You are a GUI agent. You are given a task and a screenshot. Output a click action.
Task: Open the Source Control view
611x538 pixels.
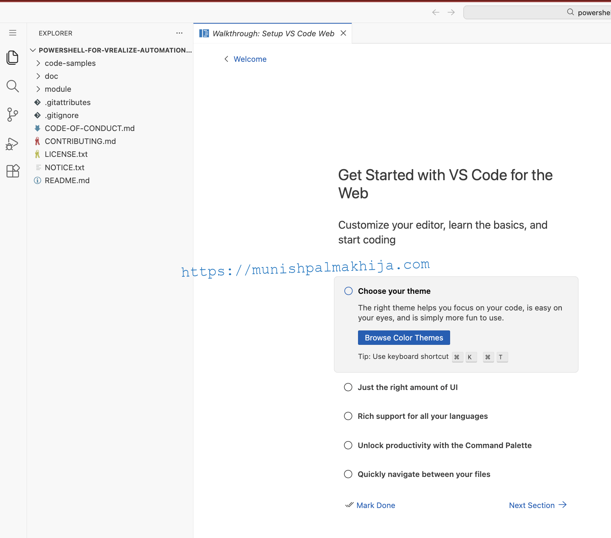[13, 115]
